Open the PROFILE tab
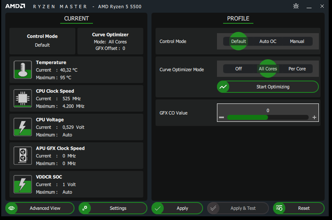This screenshot has width=332, height=220. pos(238,19)
